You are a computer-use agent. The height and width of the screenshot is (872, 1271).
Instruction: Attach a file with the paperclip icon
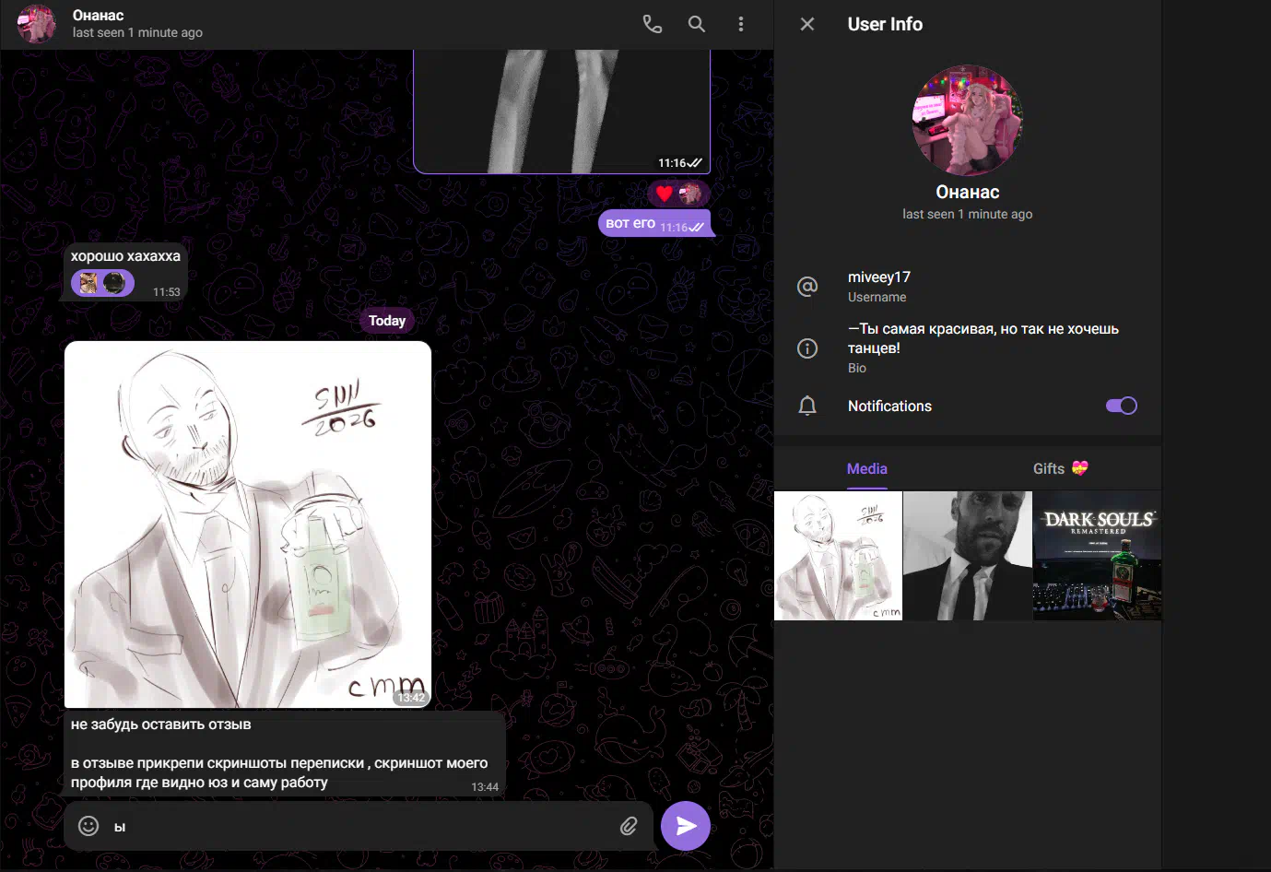[x=629, y=826]
